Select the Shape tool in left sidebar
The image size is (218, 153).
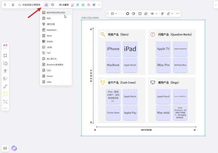(5, 63)
